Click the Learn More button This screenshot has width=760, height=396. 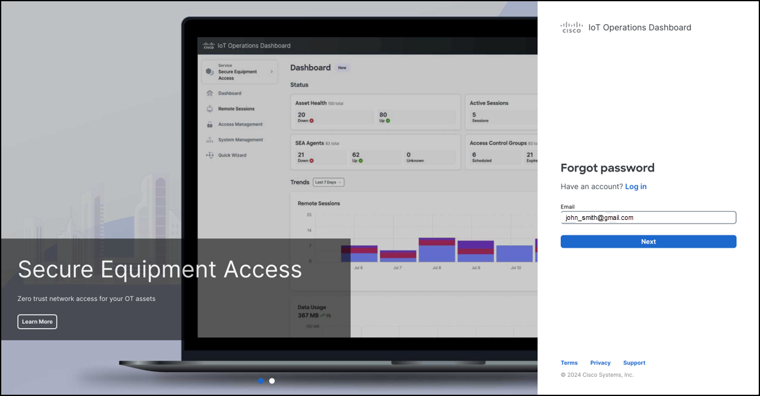tap(37, 321)
